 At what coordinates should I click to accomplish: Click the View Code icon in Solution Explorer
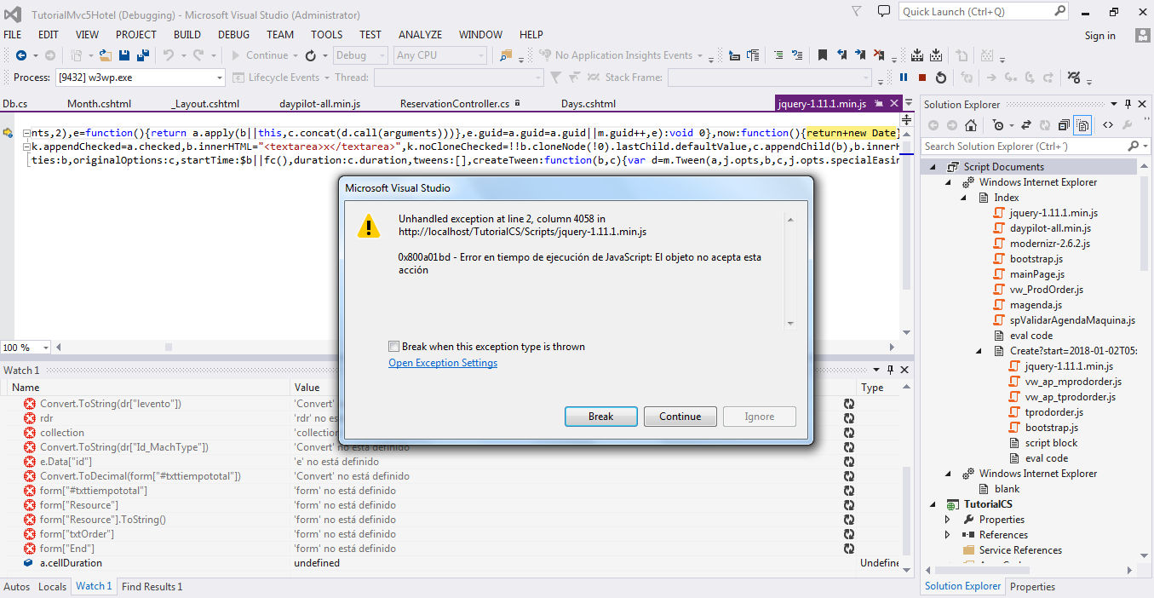pyautogui.click(x=1108, y=125)
